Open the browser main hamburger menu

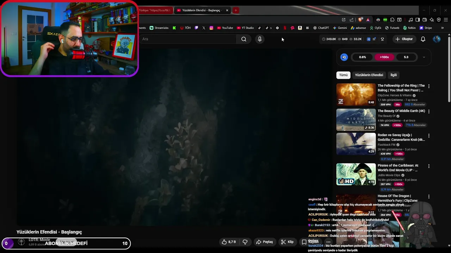pos(446,20)
